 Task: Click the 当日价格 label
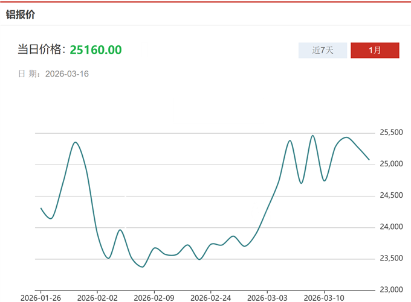41,49
